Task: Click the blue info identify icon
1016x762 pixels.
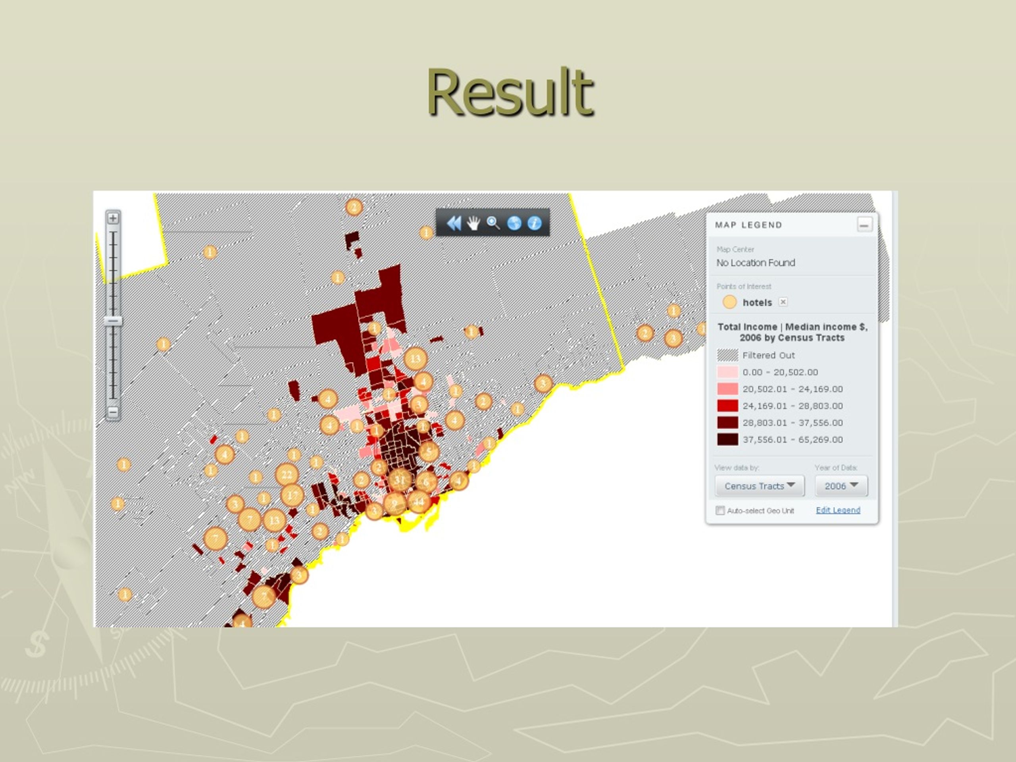Action: click(534, 223)
